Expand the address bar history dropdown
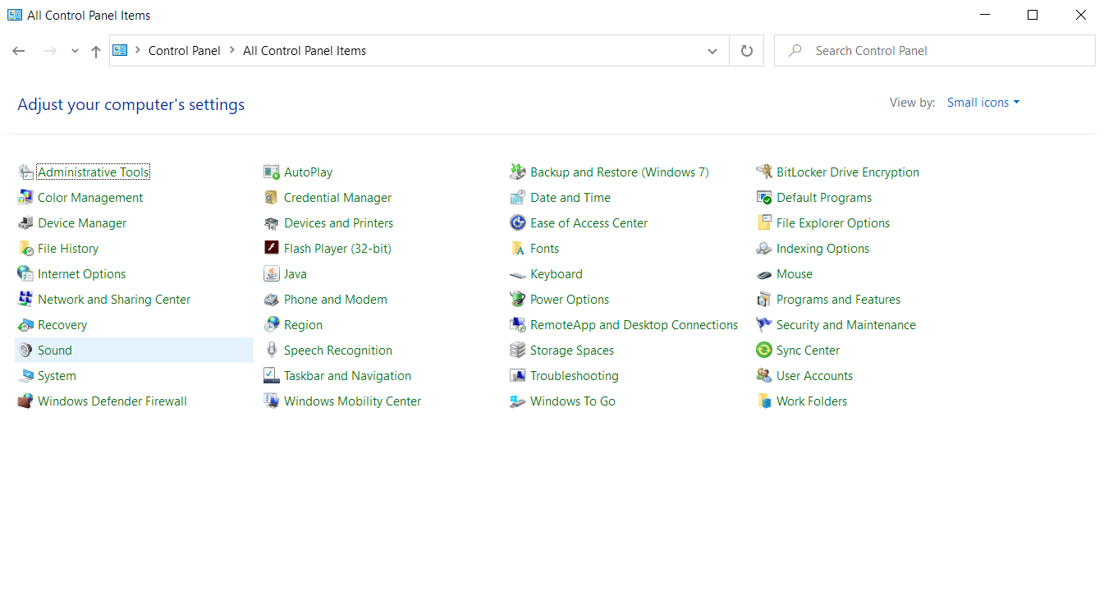This screenshot has width=1104, height=605. [x=712, y=51]
